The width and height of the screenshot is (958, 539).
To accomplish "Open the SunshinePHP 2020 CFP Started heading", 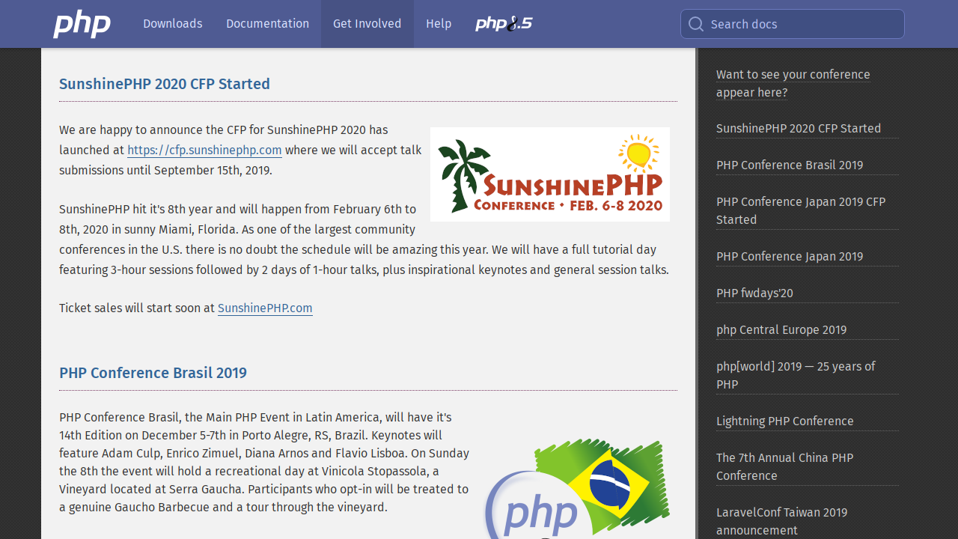I will point(165,84).
